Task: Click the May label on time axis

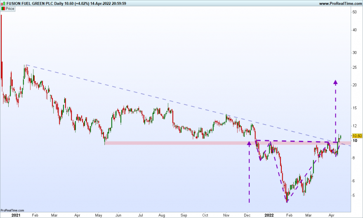Action: coord(99,215)
